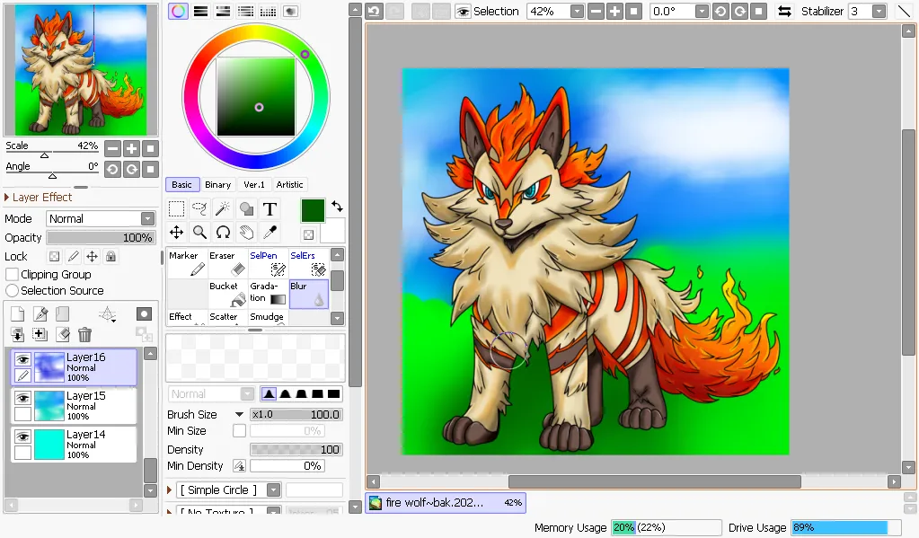Image resolution: width=919 pixels, height=538 pixels.
Task: Select the Bucket tool
Action: pyautogui.click(x=227, y=294)
